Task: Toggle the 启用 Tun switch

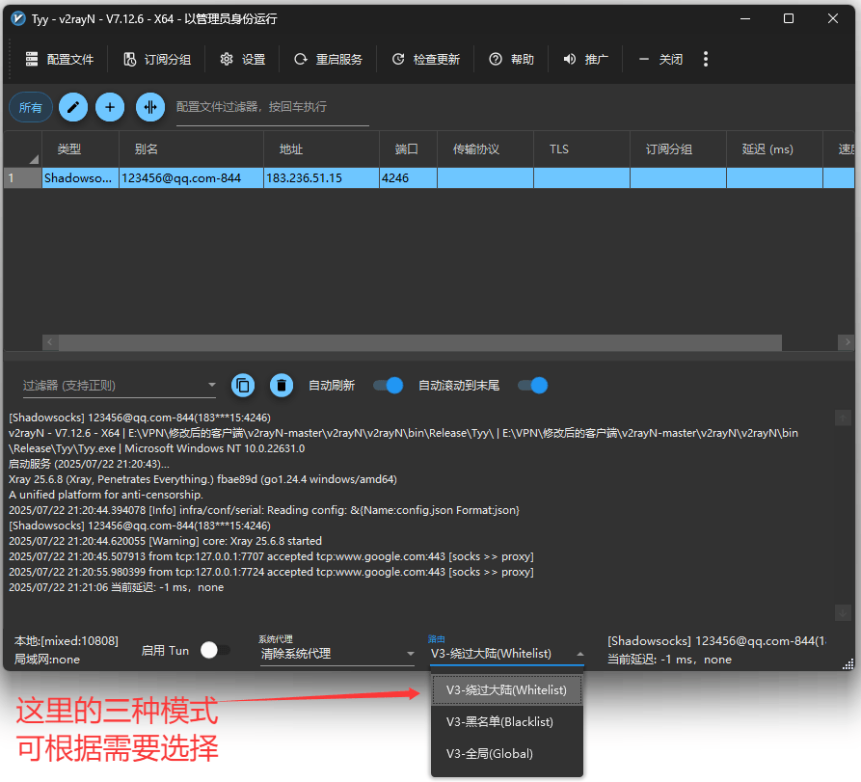Action: pos(215,650)
